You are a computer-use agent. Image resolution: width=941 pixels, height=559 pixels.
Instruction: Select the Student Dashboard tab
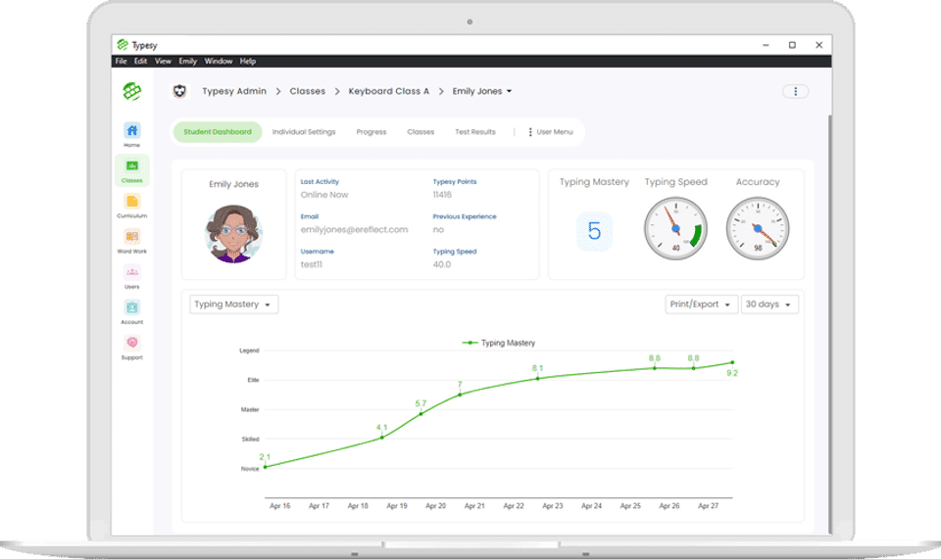tap(218, 132)
